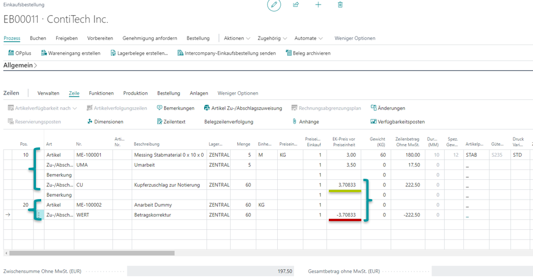Click the pencil edit icon at top
Viewport: 533px width, 278px height.
pyautogui.click(x=274, y=5)
